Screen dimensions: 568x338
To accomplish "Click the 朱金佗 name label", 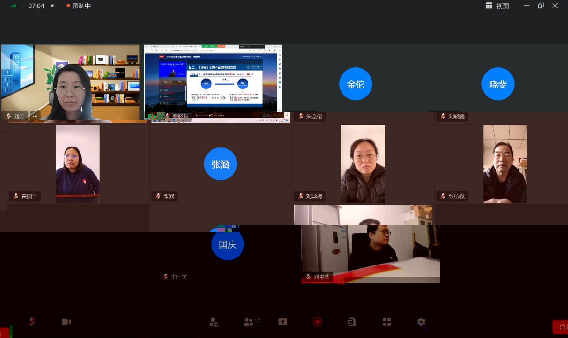I will 314,117.
